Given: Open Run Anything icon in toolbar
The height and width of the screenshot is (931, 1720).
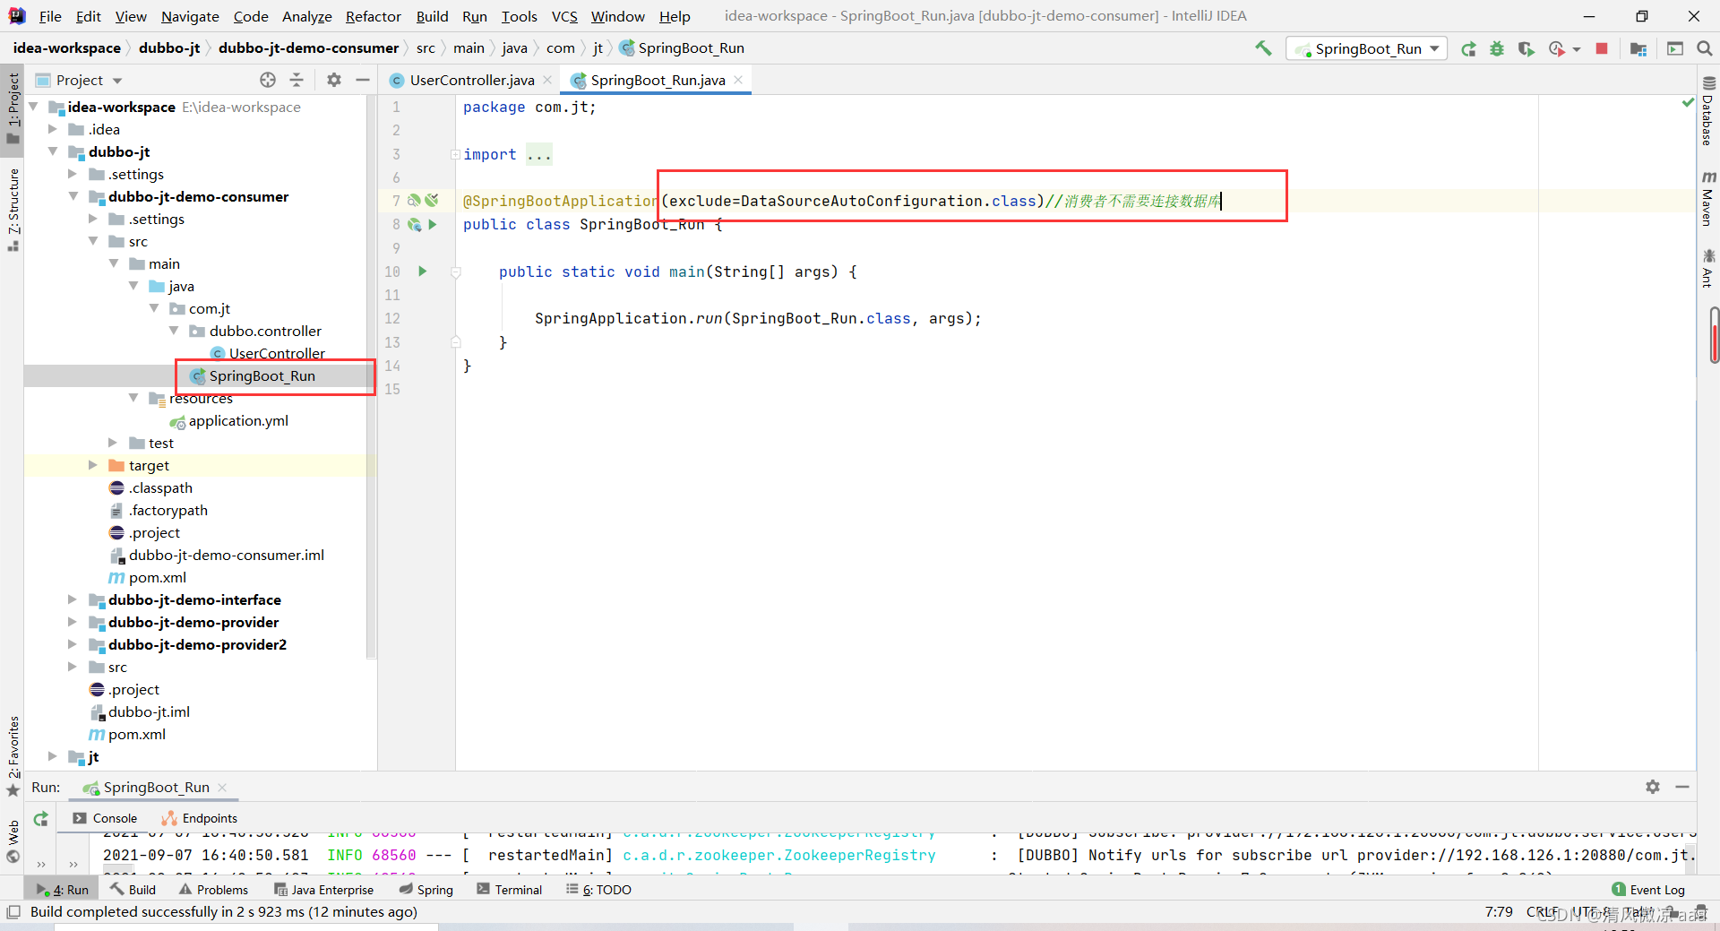Looking at the screenshot, I should 1675,48.
